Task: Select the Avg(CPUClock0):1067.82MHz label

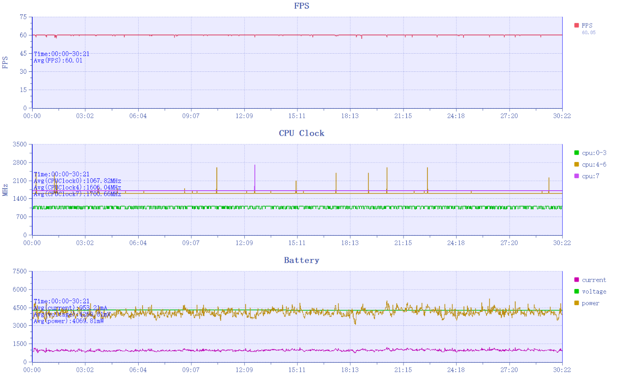Action: 77,181
